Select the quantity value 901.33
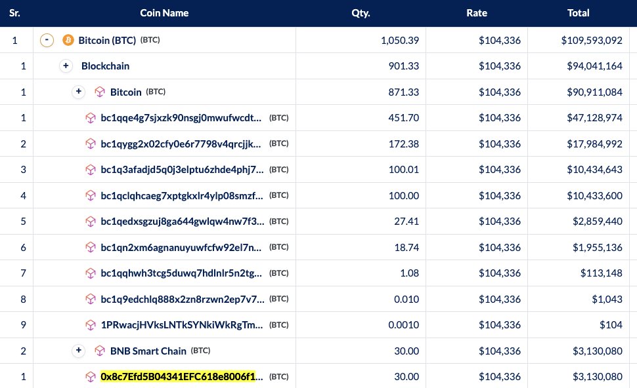 tap(403, 66)
